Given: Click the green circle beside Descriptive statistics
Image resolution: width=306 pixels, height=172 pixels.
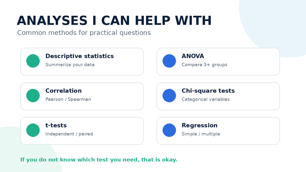Looking at the screenshot, I should 33,61.
